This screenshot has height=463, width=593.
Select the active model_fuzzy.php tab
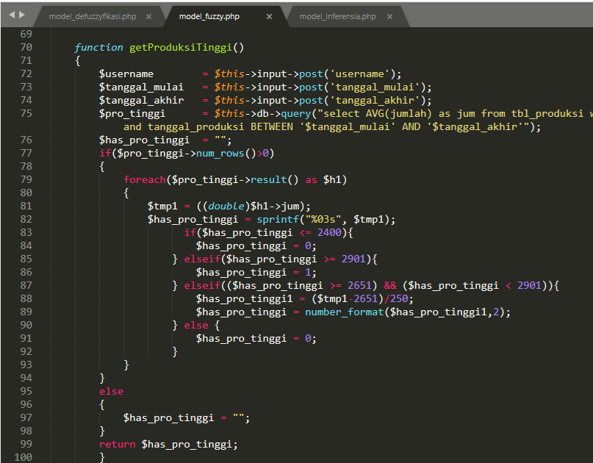pos(209,16)
